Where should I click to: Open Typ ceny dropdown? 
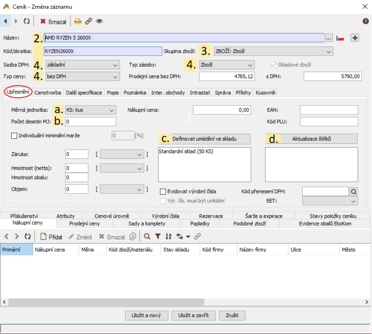click(82, 76)
